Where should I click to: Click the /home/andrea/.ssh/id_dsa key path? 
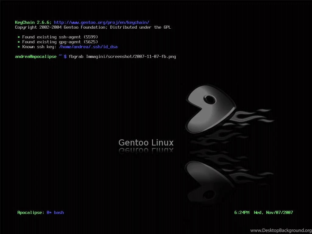pyautogui.click(x=88, y=47)
